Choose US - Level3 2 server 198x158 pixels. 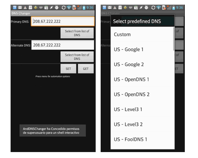[143, 124]
